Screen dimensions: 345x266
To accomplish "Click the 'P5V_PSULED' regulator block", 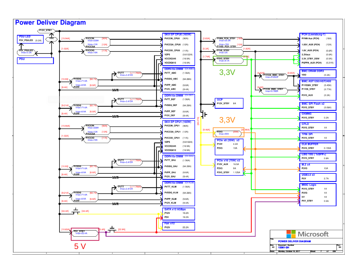I will coord(26,52).
